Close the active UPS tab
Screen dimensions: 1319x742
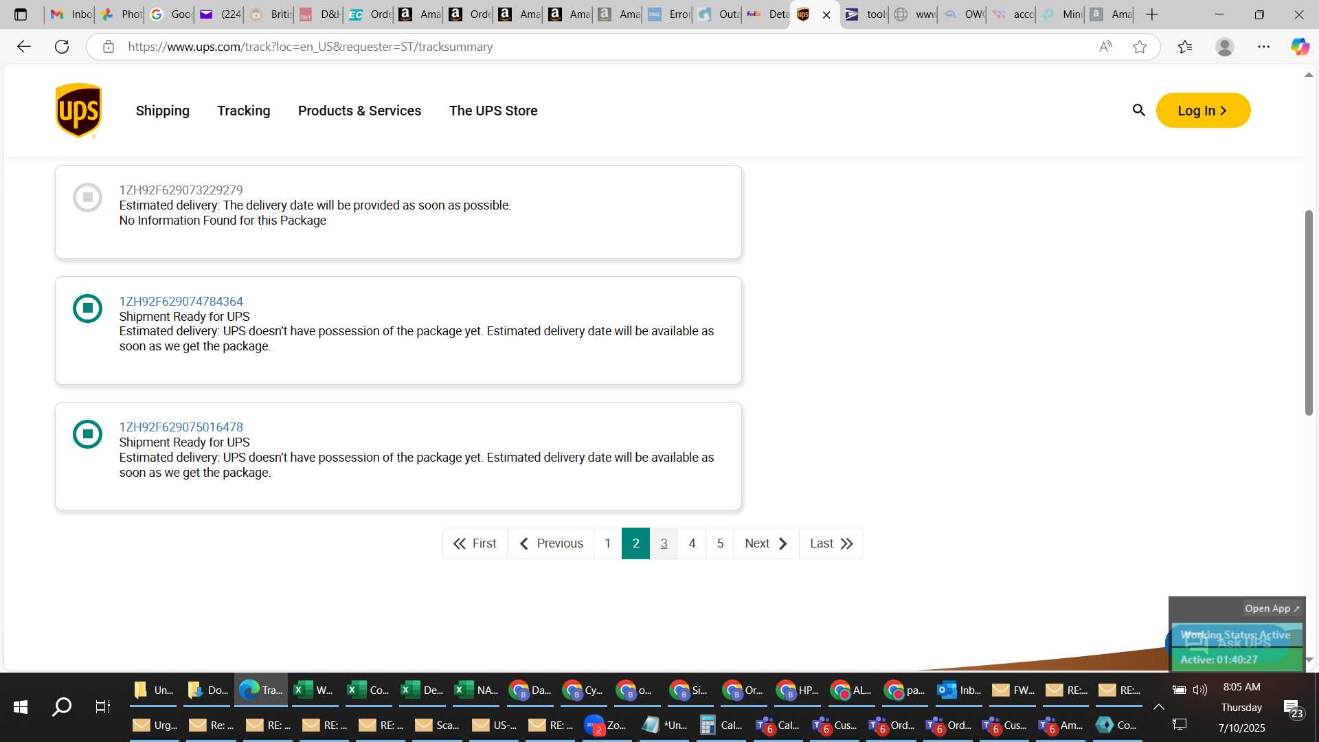(x=826, y=14)
